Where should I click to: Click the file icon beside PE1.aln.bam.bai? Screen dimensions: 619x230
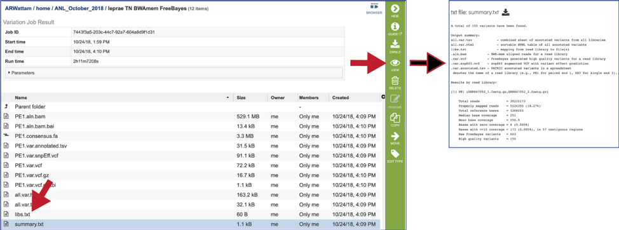[x=6, y=126]
